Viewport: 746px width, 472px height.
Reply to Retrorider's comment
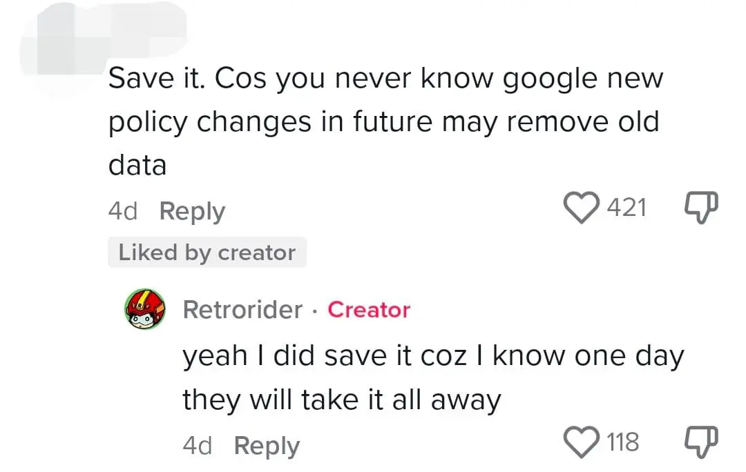click(x=267, y=446)
